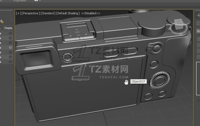Click the <<Disabled>> viewport filter label

(x=91, y=13)
